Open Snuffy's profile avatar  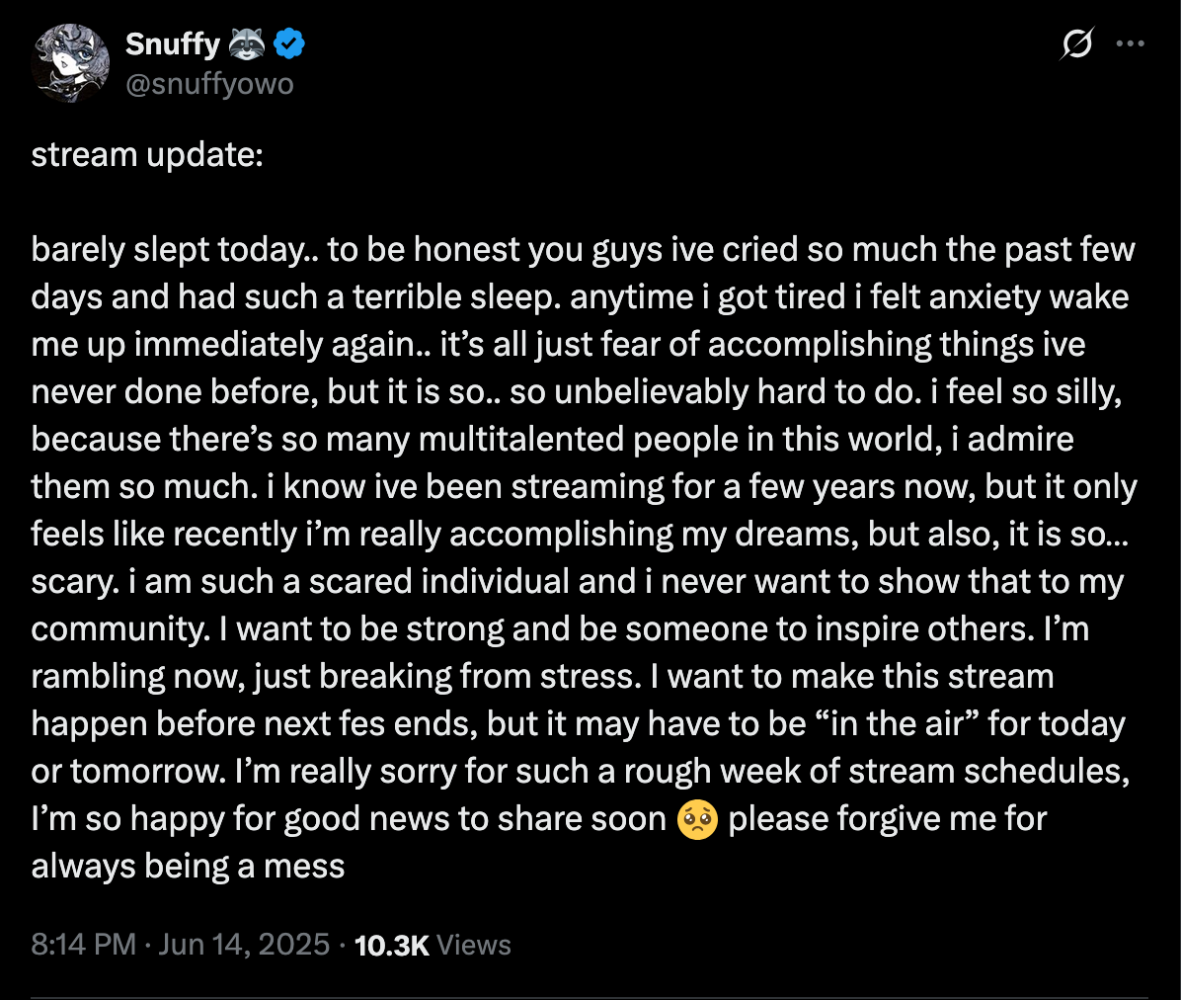tap(70, 63)
